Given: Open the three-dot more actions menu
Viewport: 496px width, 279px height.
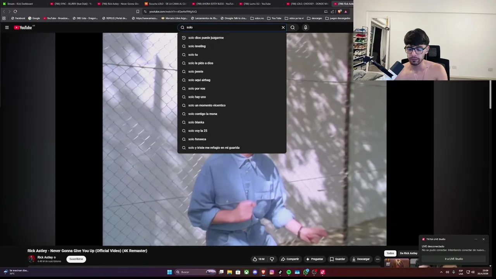Looking at the screenshot, I should tap(377, 259).
